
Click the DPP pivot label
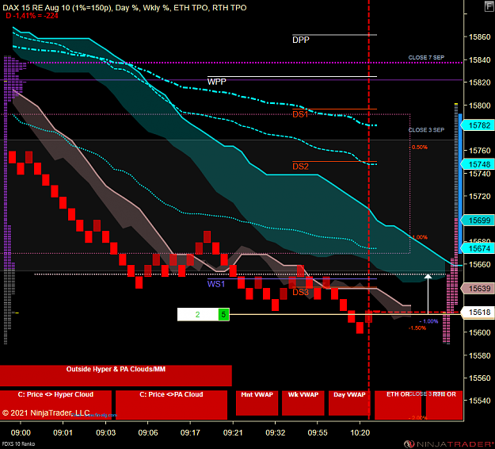click(x=301, y=40)
